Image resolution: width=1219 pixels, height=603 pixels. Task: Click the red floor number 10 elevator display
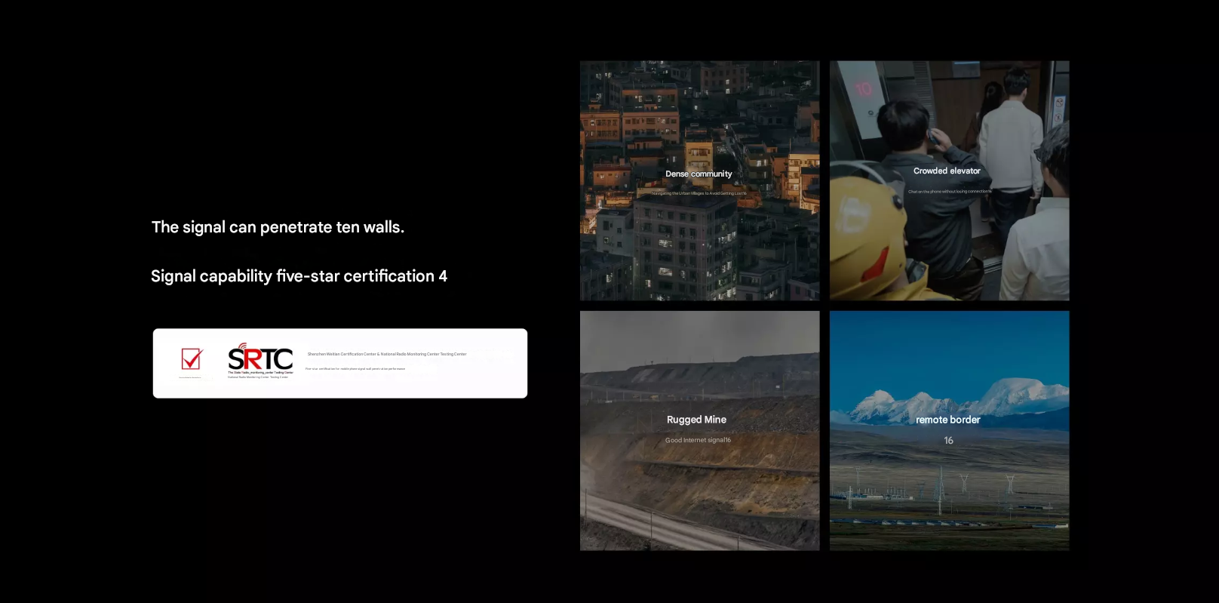[x=863, y=89]
